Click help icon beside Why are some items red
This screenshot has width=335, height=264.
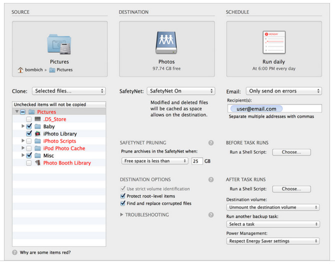[x=14, y=252]
